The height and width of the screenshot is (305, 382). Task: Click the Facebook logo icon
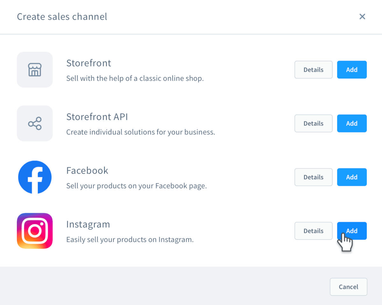[x=35, y=177]
